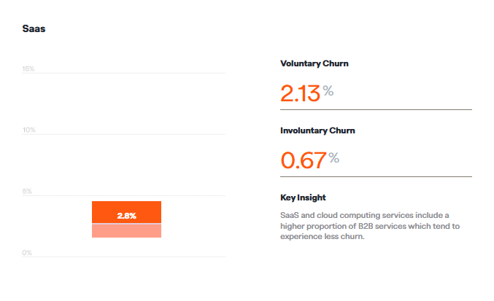Click the divider line under 2.13%

(x=377, y=110)
